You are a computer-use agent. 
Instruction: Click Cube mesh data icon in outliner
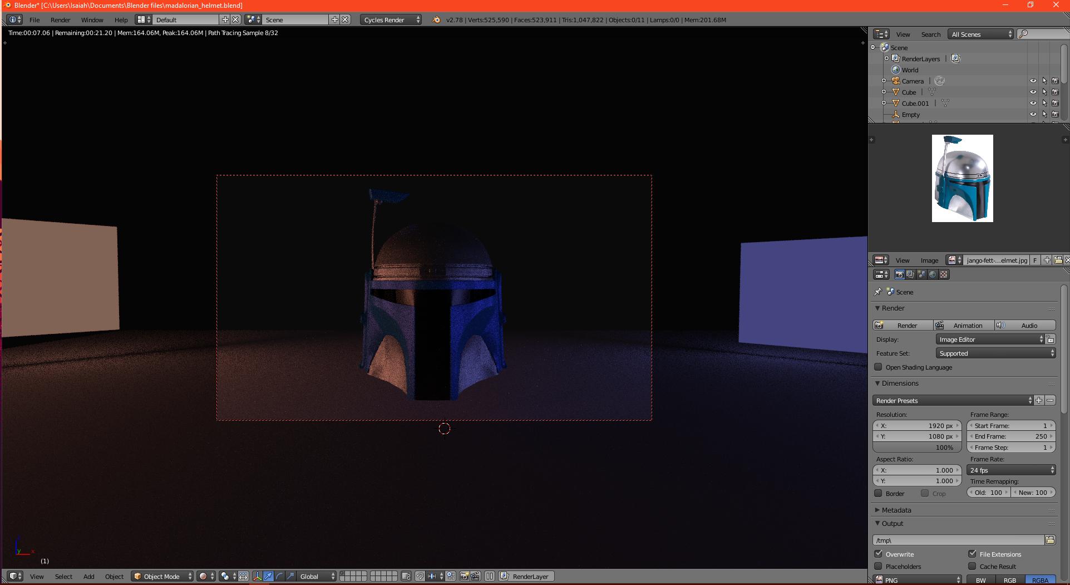coord(932,92)
